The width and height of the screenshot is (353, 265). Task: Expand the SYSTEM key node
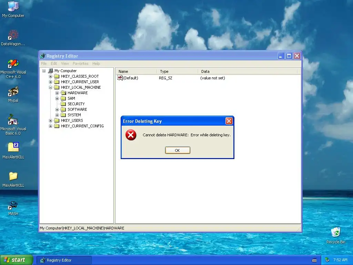coord(57,115)
